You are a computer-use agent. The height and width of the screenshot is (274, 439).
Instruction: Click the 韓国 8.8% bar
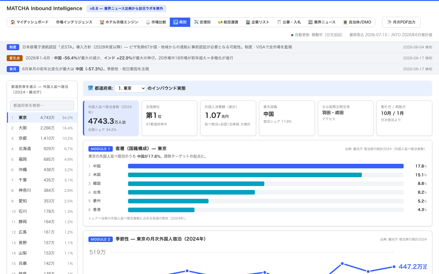[196, 184]
